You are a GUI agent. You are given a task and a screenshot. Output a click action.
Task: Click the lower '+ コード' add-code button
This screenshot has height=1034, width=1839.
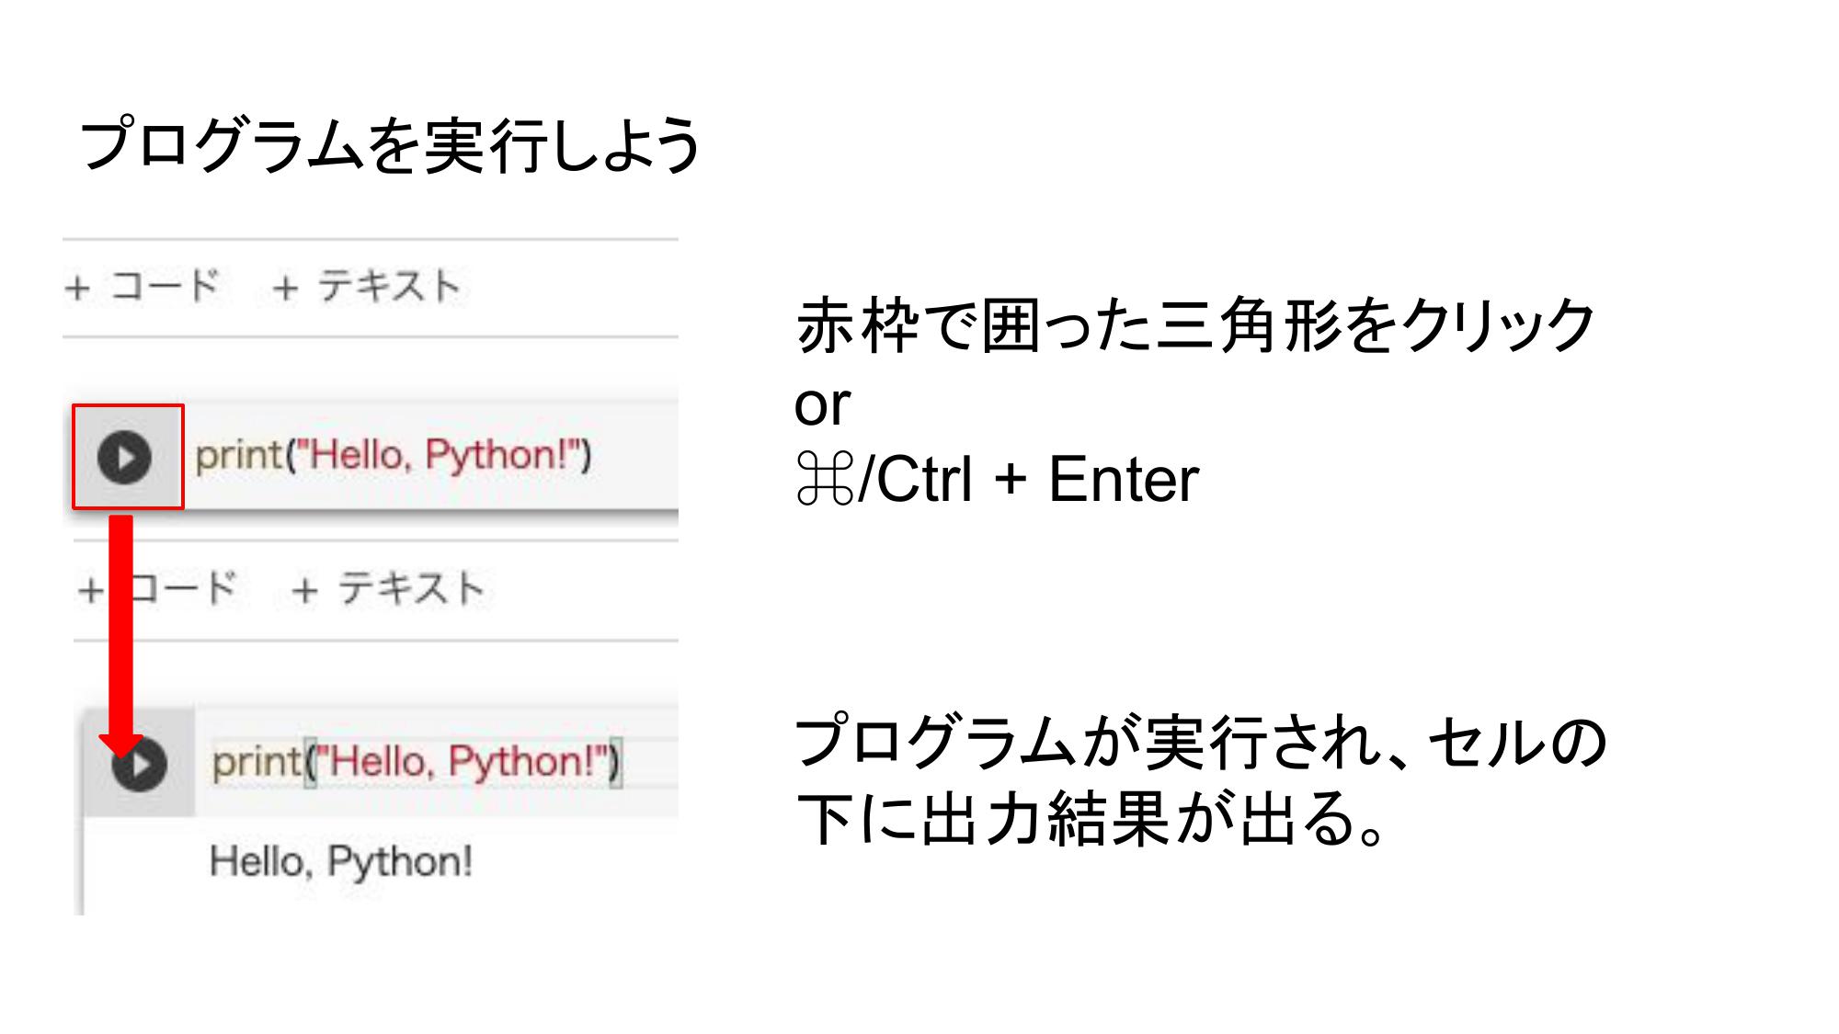point(158,588)
